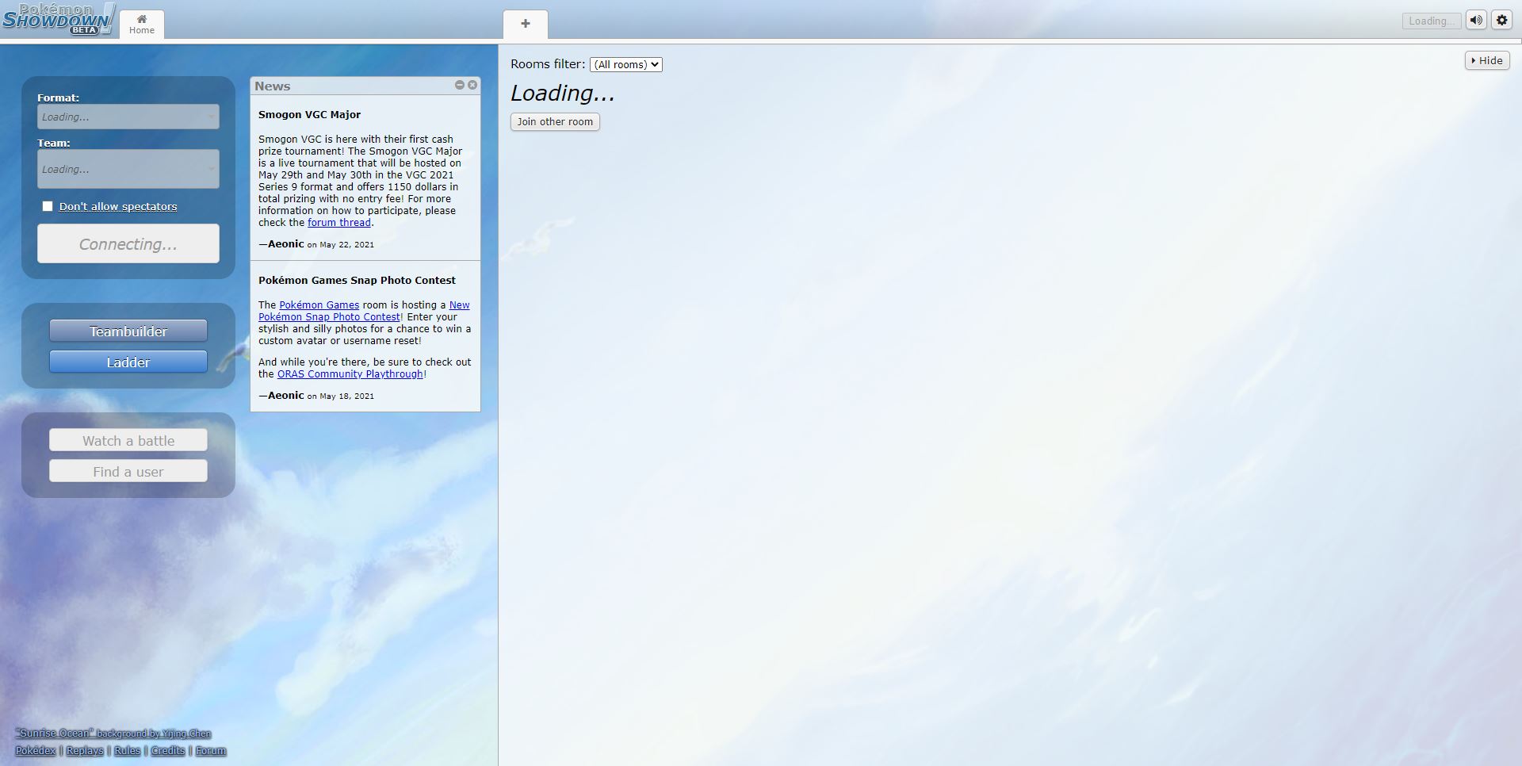This screenshot has height=766, width=1522.
Task: Open the Format selector
Action: (128, 117)
